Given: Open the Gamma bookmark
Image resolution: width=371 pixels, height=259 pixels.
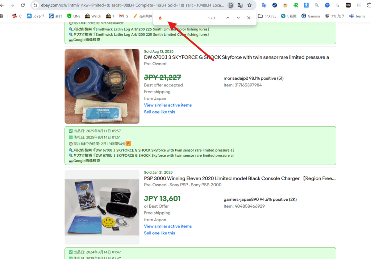Looking at the screenshot, I should pyautogui.click(x=311, y=16).
